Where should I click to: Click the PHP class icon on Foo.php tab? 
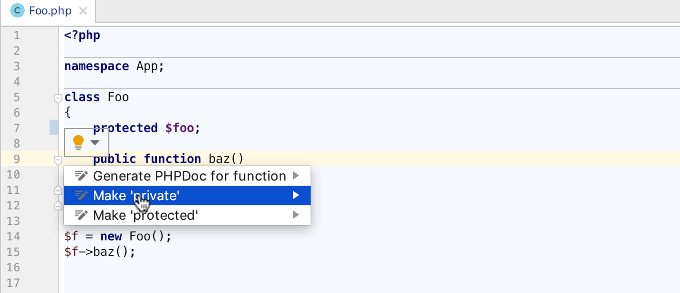pyautogui.click(x=18, y=10)
